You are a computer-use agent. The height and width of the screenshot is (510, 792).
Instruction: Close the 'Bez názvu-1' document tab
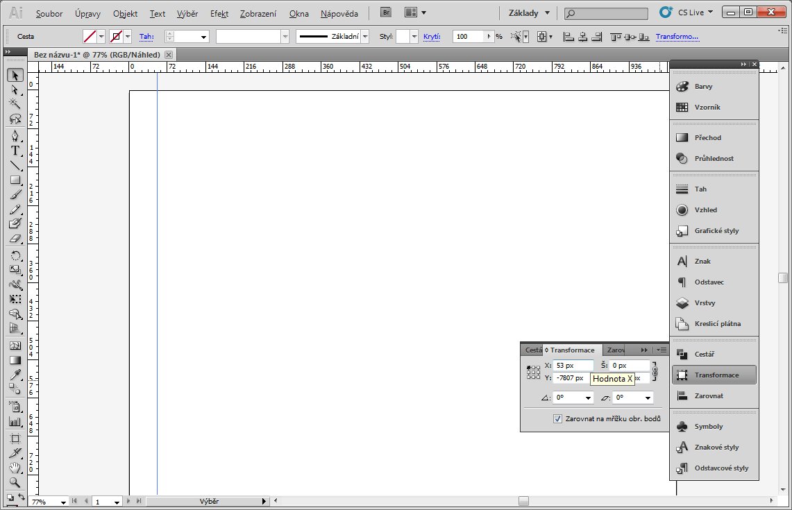(x=169, y=55)
